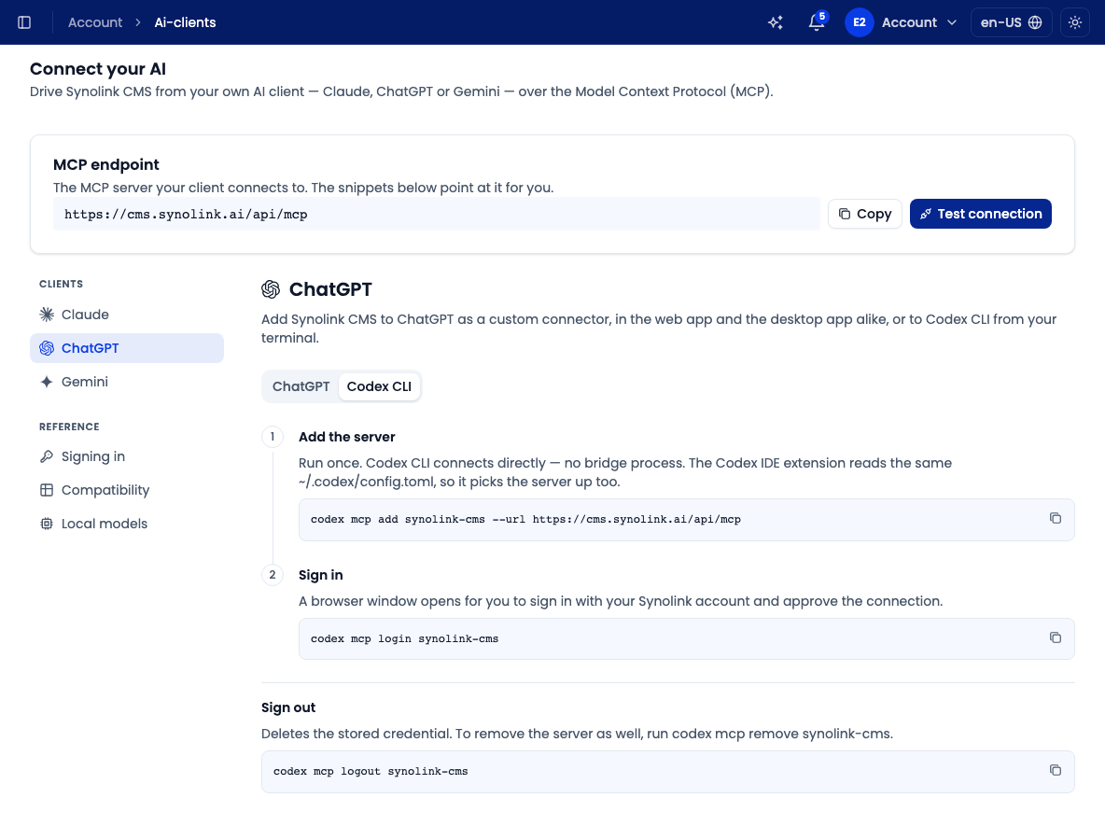This screenshot has height=840, width=1105.
Task: Copy the codex mcp add command
Action: (1055, 518)
